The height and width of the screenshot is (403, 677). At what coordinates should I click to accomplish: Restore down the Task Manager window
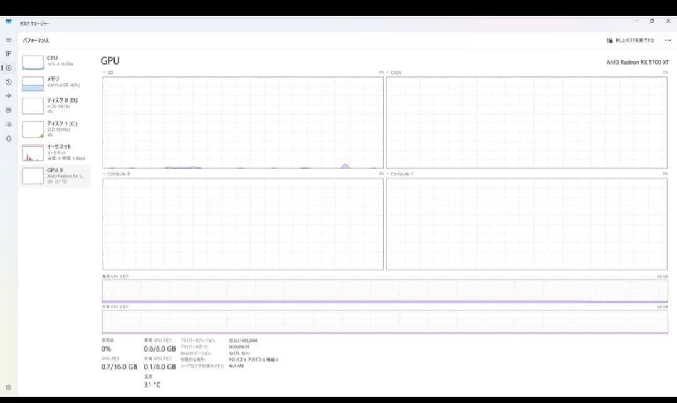652,21
